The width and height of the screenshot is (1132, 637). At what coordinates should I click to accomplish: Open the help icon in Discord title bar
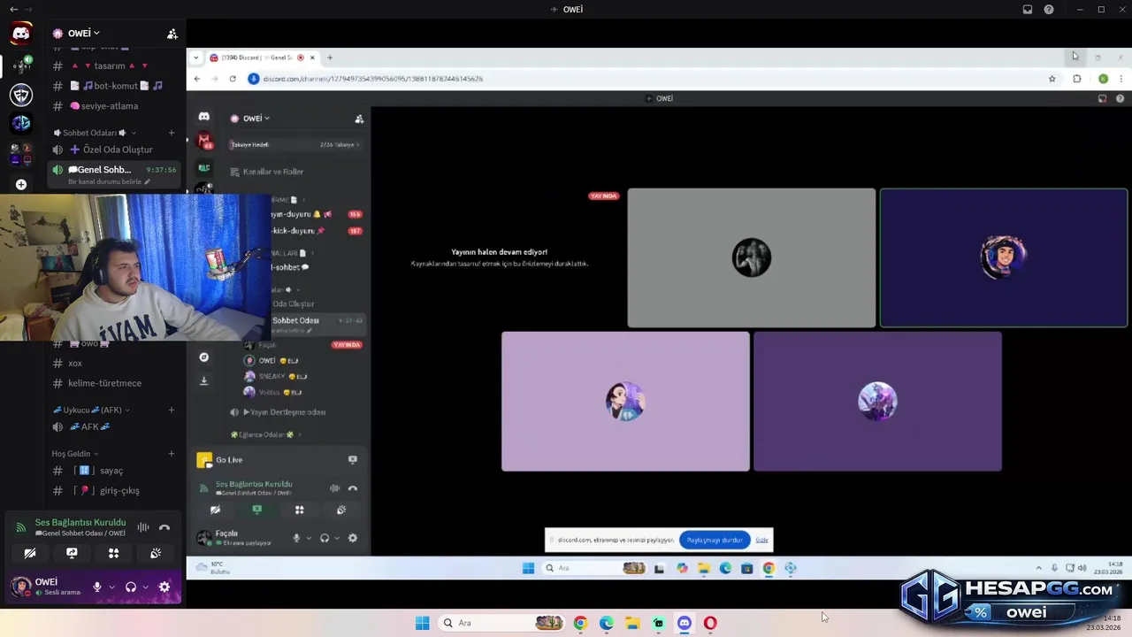pos(1049,10)
